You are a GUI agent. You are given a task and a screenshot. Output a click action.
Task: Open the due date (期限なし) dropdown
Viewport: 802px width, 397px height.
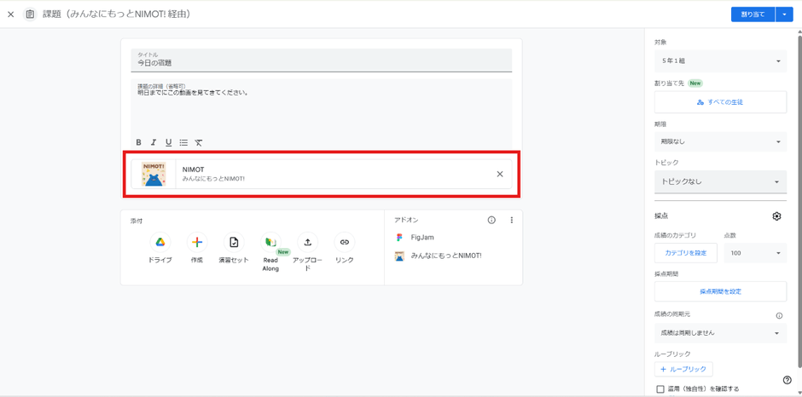click(x=720, y=141)
